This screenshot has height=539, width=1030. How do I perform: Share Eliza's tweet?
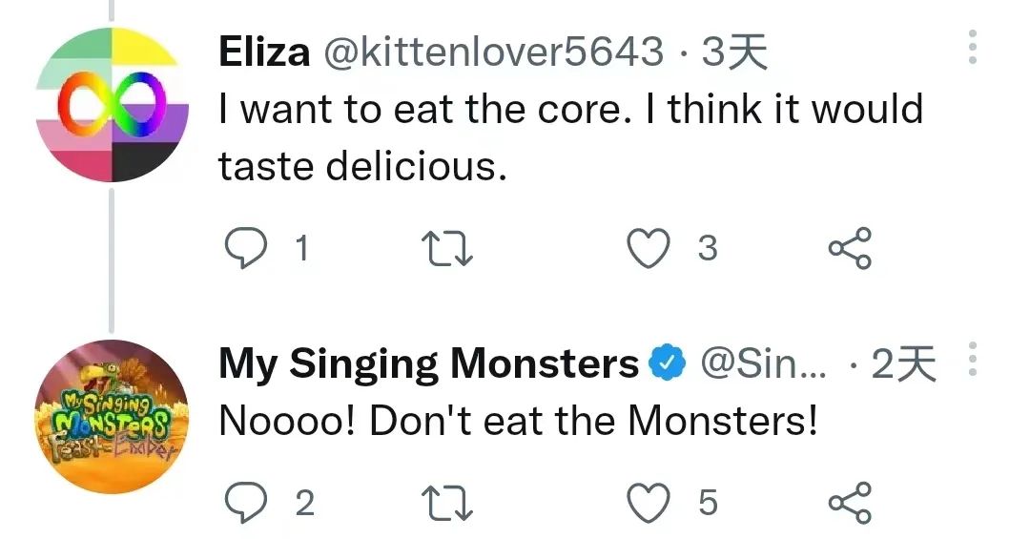click(x=849, y=249)
